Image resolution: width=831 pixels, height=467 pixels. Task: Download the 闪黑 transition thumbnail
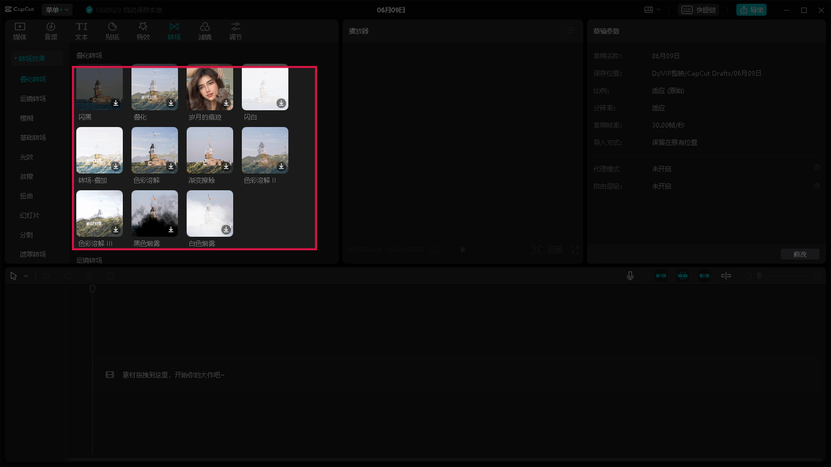(x=115, y=104)
